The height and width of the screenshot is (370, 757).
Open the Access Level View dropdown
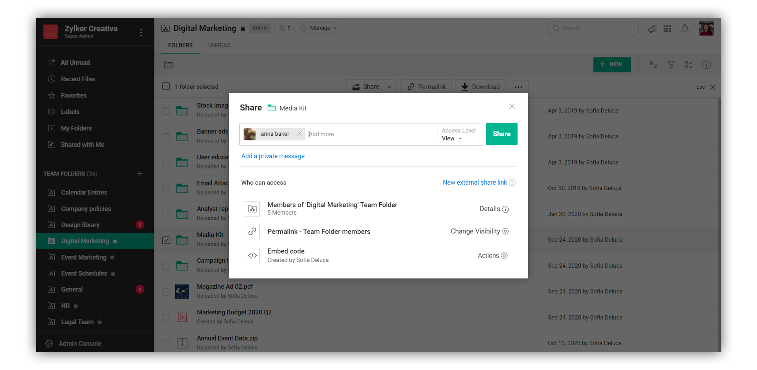coord(452,138)
